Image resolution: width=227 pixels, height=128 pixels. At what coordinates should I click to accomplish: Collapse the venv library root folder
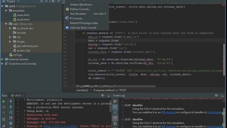tap(6, 24)
